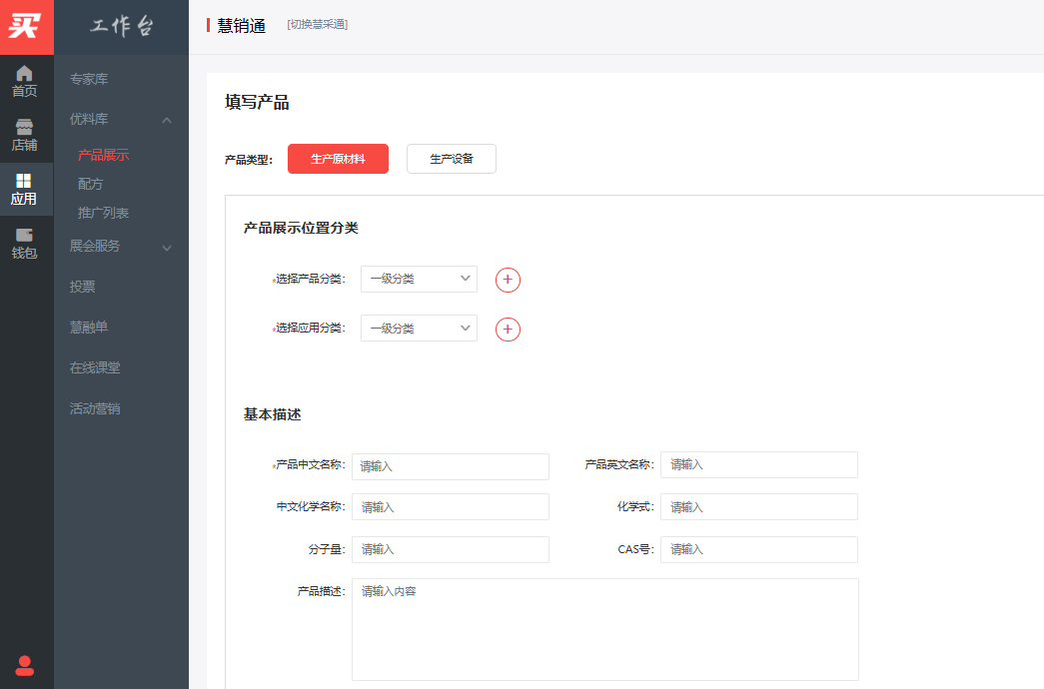Click the user profile avatar icon
Viewport: 1044px width, 689px height.
coord(25,665)
